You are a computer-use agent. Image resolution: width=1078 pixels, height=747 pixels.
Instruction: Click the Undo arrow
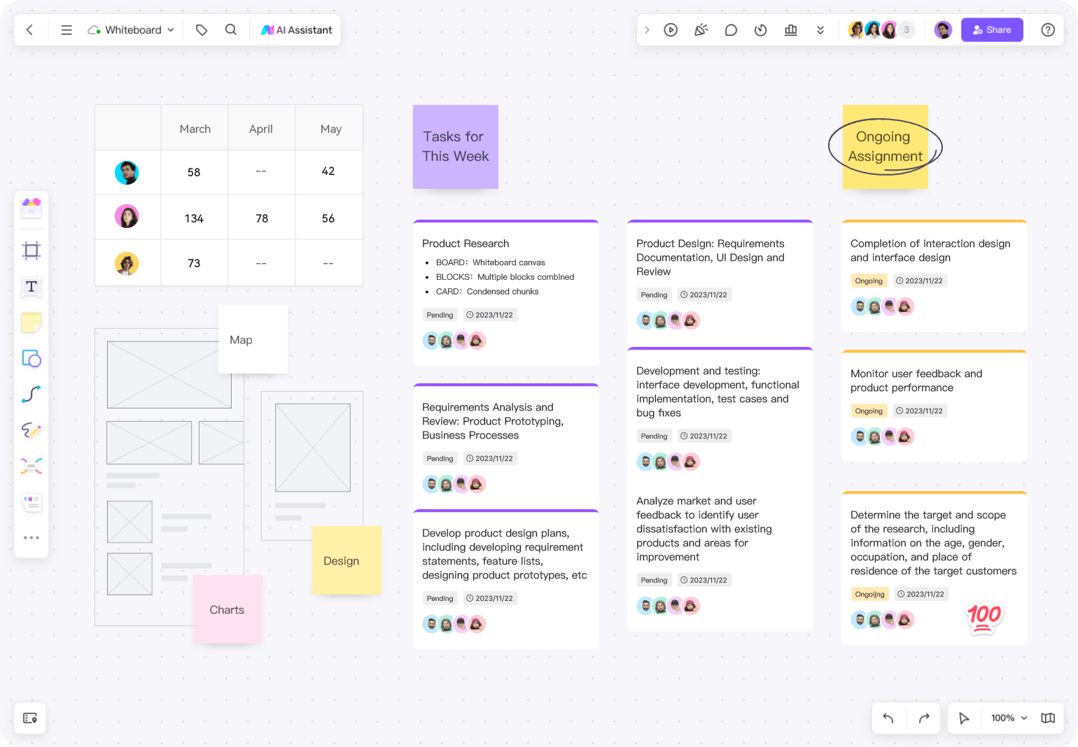[888, 718]
